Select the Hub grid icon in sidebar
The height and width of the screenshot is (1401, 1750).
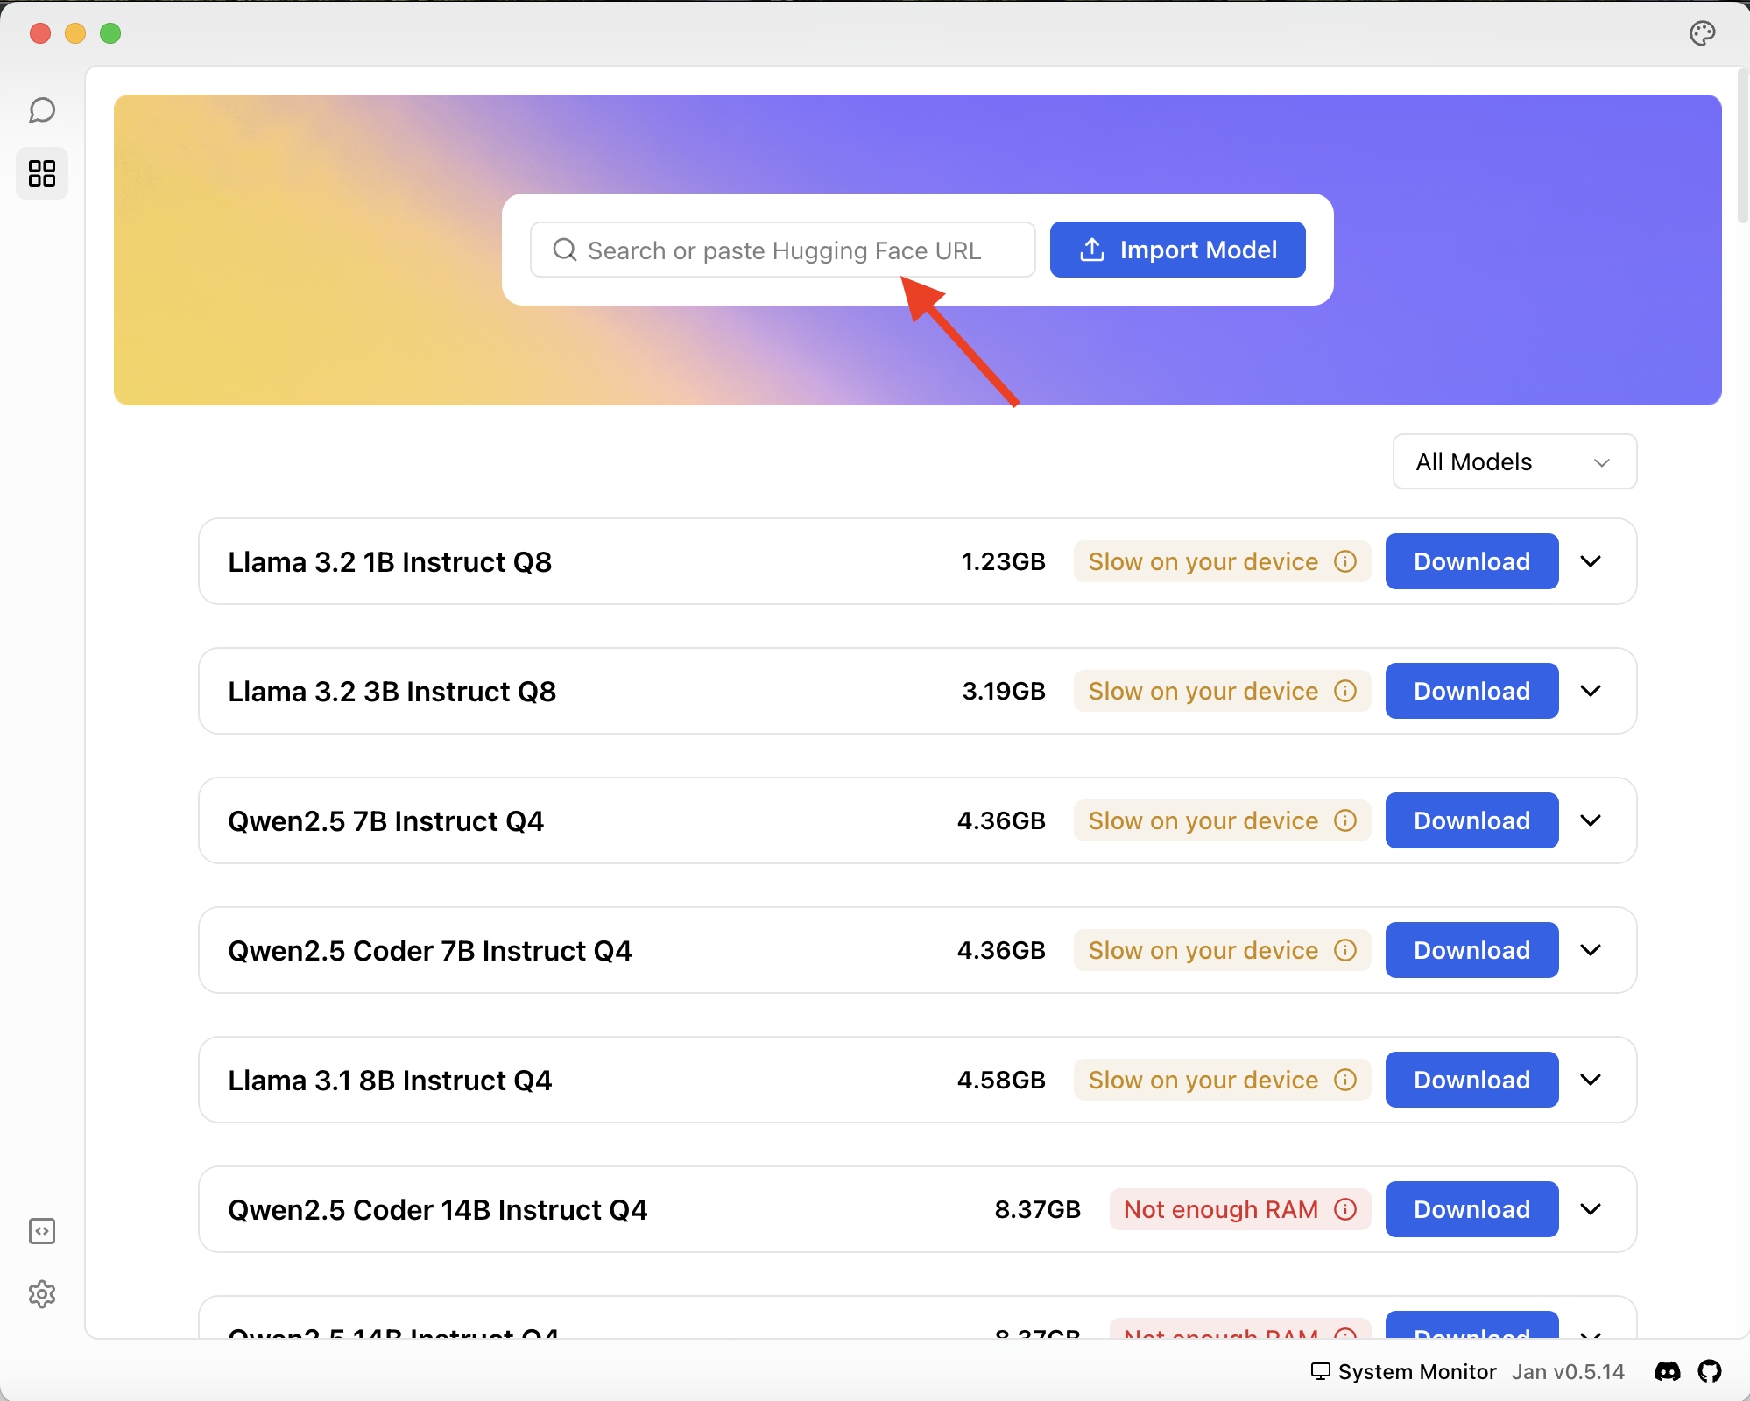41,173
